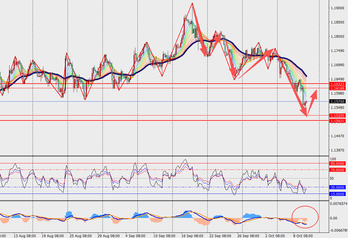Select the red 1.15205 price level label
348x238 pixels.
tap(337, 116)
